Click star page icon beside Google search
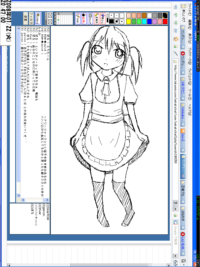 pos(176,216)
